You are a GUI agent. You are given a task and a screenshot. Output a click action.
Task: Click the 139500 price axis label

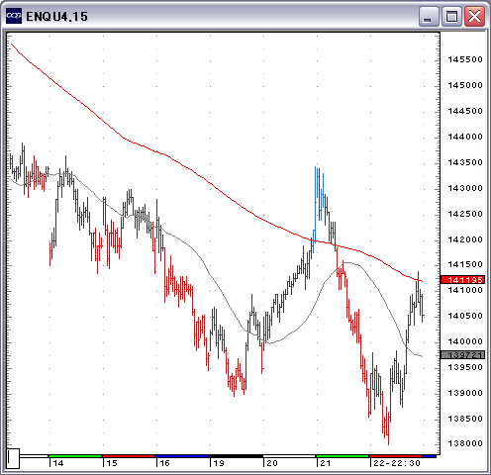tap(465, 367)
